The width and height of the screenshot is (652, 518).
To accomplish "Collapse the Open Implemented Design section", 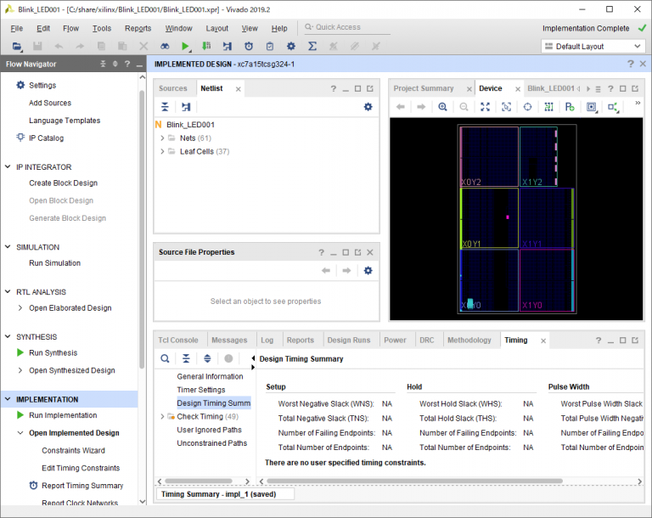I will click(x=21, y=433).
